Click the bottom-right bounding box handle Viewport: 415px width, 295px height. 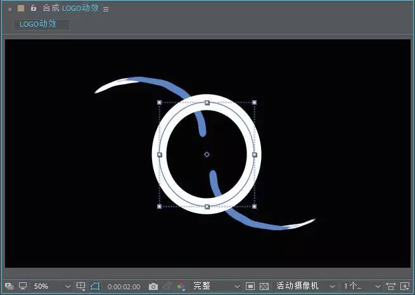(x=254, y=206)
